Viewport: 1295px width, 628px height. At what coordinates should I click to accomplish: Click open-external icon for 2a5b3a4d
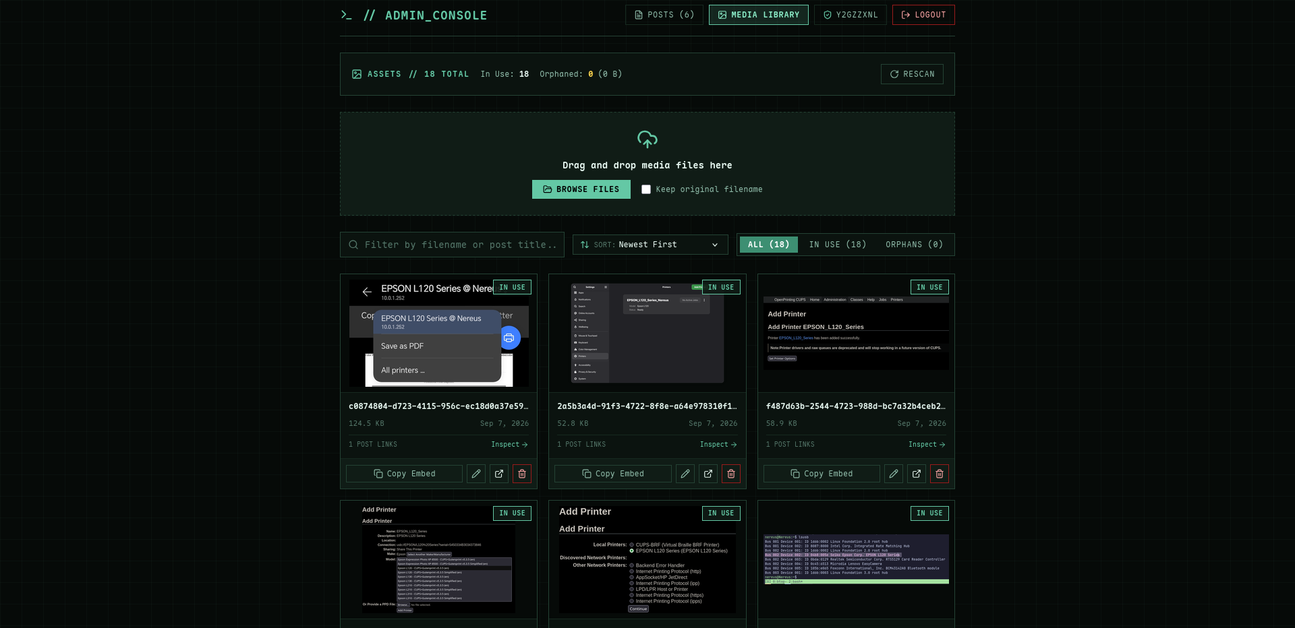(708, 474)
